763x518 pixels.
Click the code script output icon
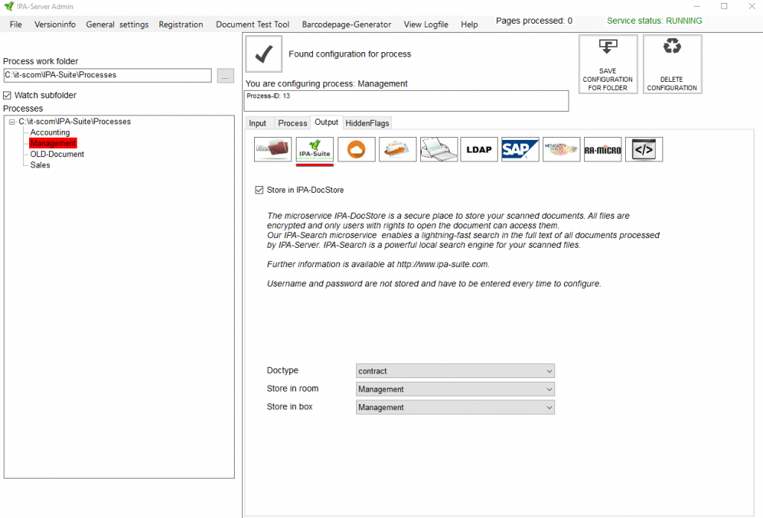[644, 150]
